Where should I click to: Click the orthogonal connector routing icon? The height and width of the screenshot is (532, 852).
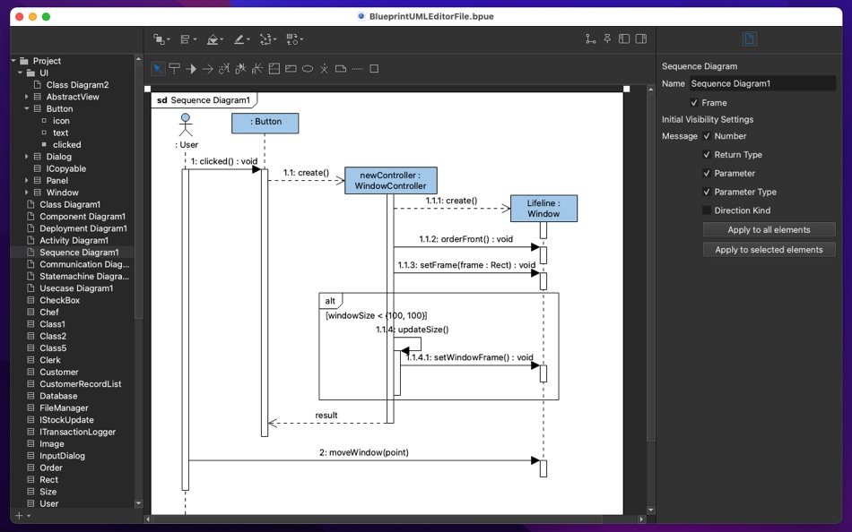pyautogui.click(x=591, y=39)
